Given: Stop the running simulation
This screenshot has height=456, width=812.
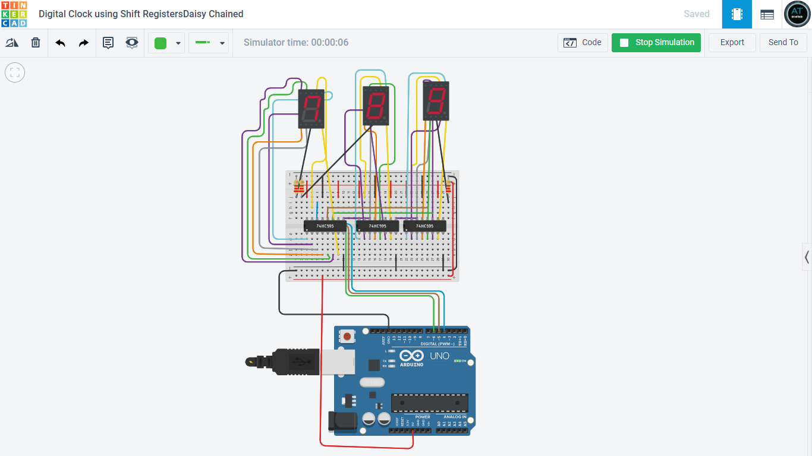Looking at the screenshot, I should 656,42.
